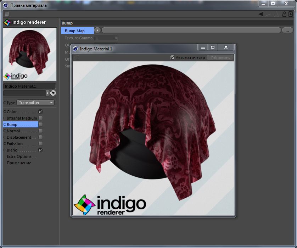The image size is (297, 248).
Task: Select the Internal Medium channel
Action: (22, 118)
